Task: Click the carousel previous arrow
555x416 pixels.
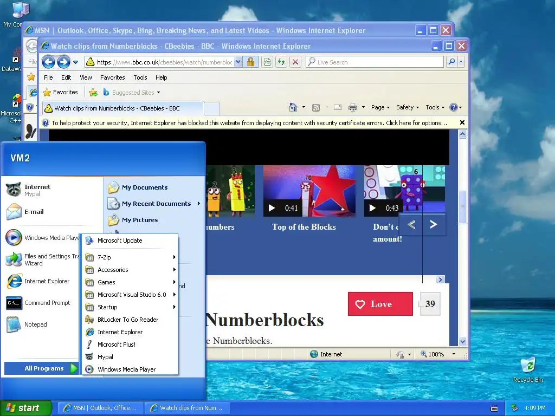Action: coord(411,225)
